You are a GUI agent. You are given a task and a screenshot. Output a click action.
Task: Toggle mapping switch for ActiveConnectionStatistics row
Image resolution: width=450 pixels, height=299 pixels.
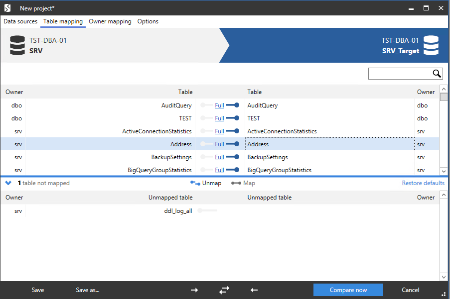(233, 131)
